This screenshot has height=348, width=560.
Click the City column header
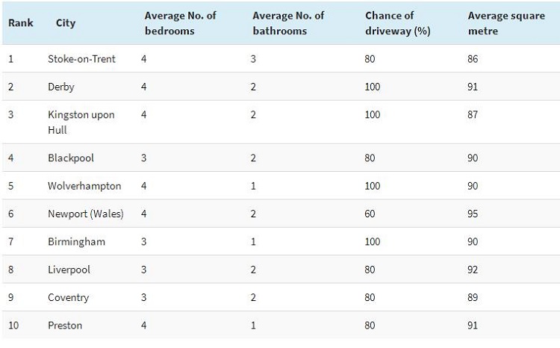(66, 23)
